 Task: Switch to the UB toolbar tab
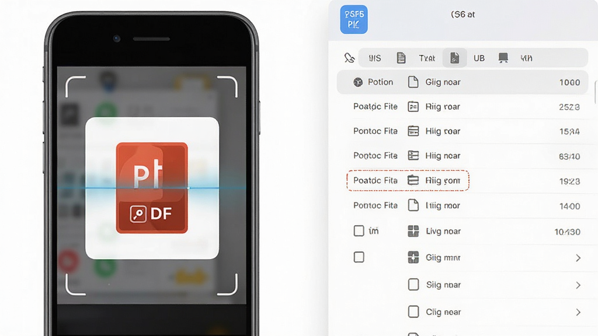click(479, 58)
